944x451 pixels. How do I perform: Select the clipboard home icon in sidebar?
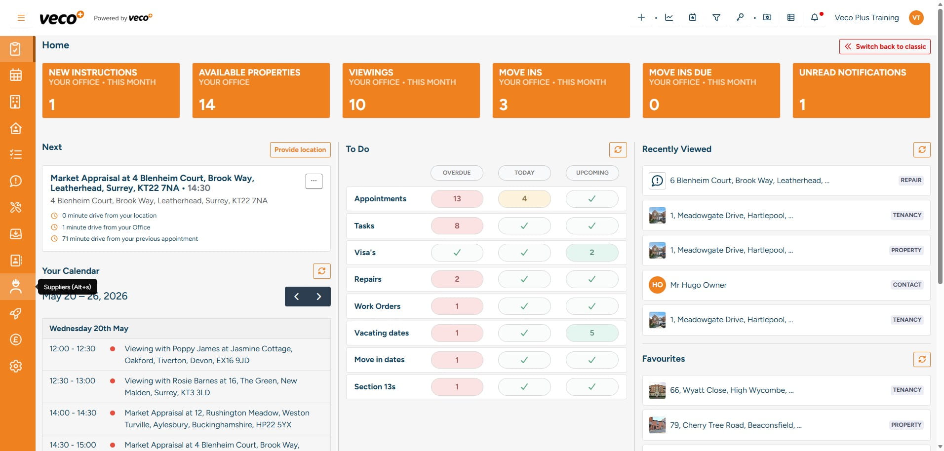pos(16,49)
